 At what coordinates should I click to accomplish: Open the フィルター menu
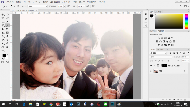point(66,2)
